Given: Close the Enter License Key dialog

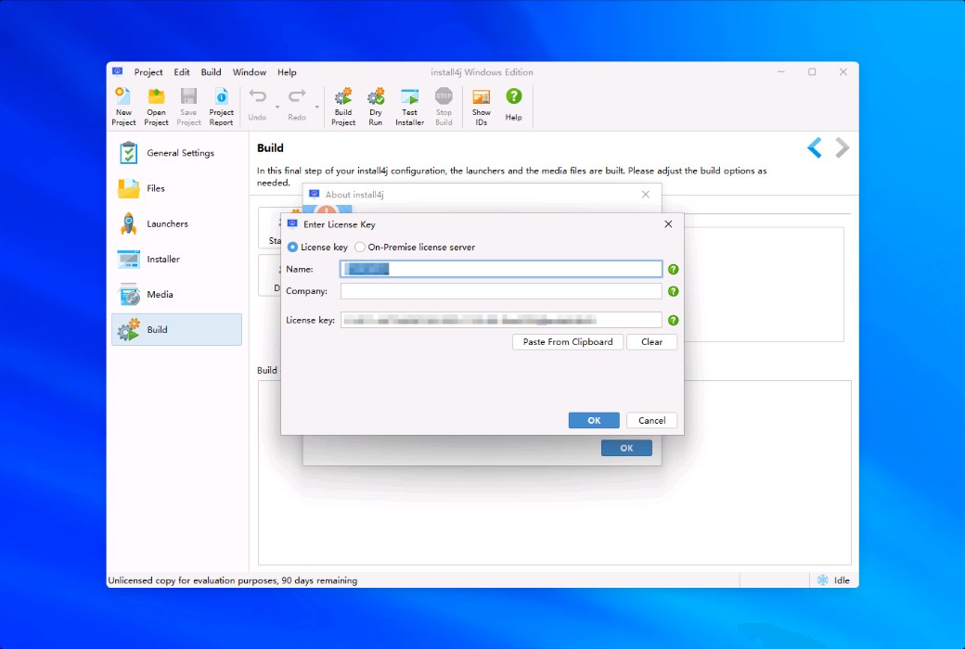Looking at the screenshot, I should (x=668, y=224).
